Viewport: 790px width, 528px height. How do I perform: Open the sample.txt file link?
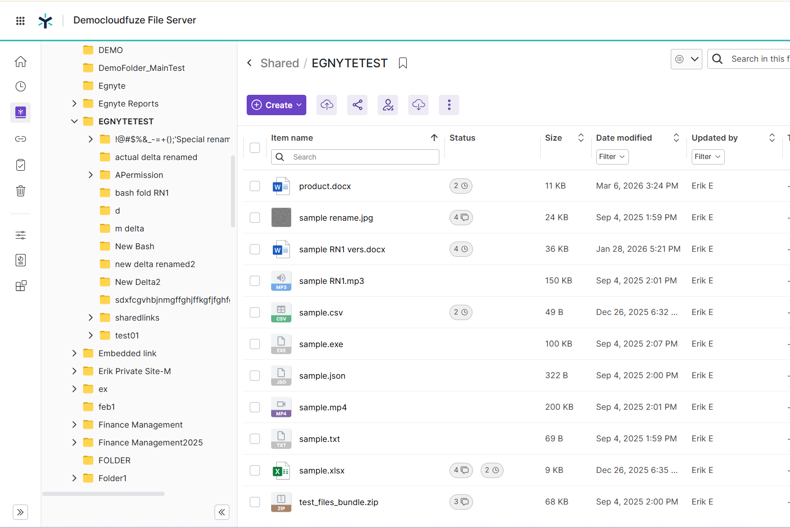(320, 438)
